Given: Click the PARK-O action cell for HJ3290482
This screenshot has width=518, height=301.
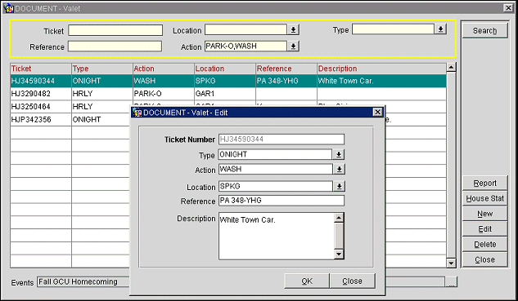Looking at the screenshot, I should pyautogui.click(x=164, y=94).
